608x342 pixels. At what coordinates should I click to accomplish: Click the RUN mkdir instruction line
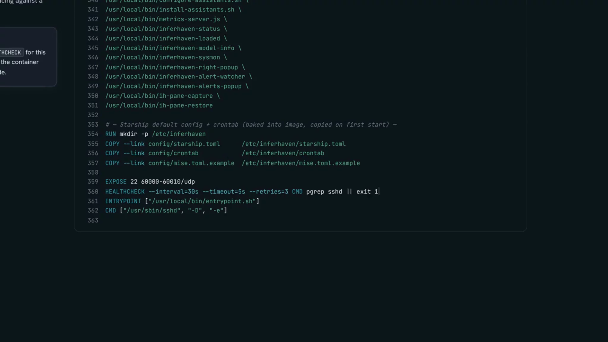click(155, 134)
